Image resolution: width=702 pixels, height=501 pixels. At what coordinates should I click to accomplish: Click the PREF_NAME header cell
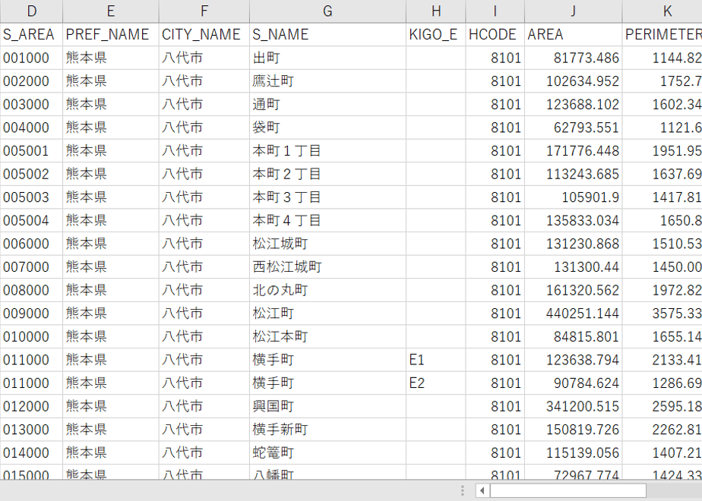[111, 34]
